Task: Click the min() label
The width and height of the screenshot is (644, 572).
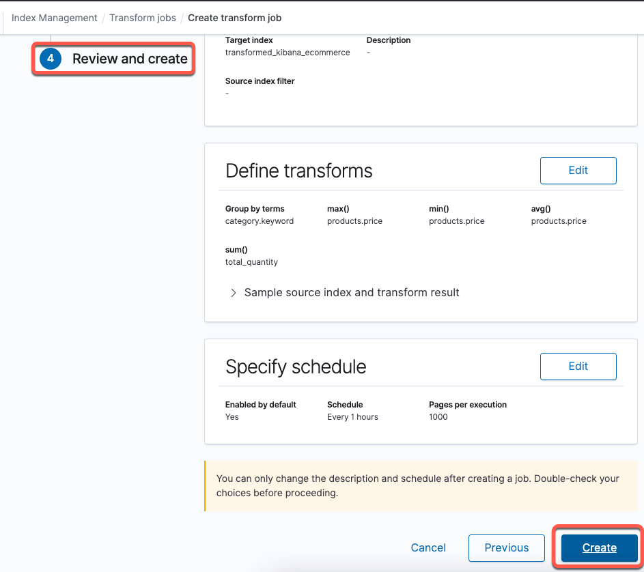Action: point(439,209)
